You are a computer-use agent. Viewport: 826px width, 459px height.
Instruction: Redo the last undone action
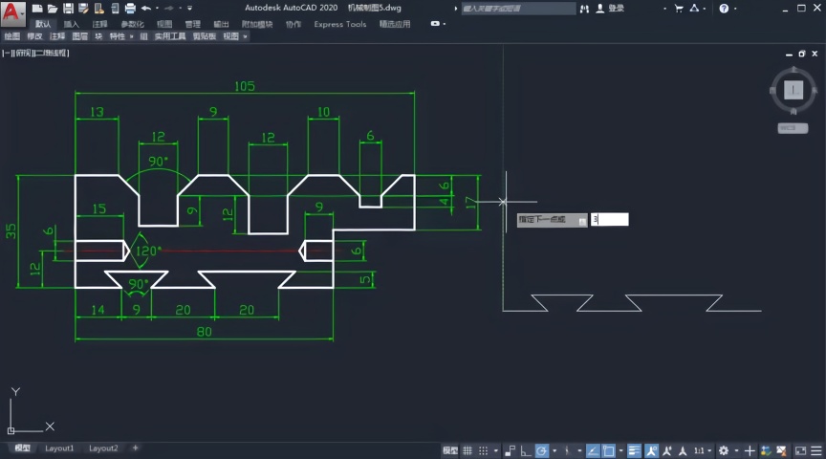169,9
